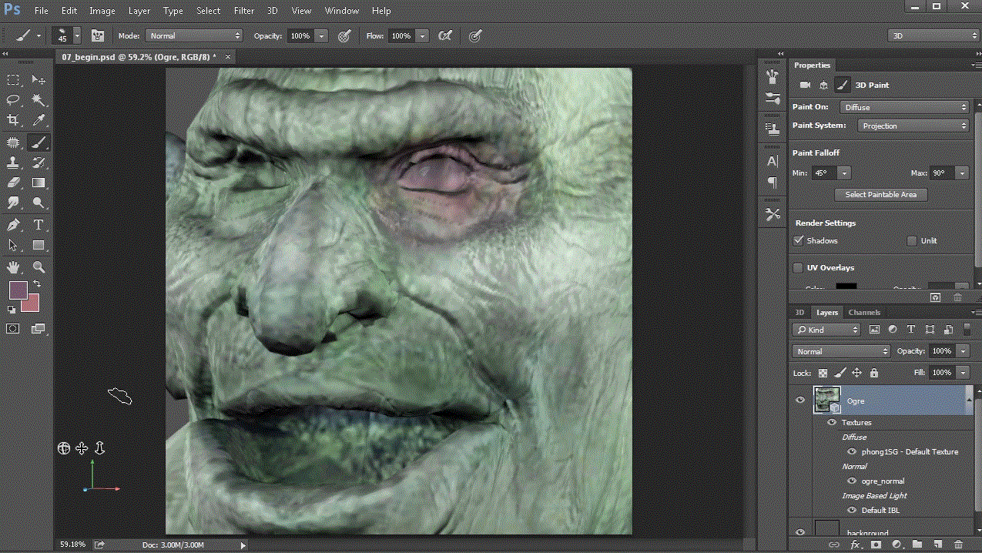
Task: Open the Flow slider dropdown
Action: tap(422, 35)
